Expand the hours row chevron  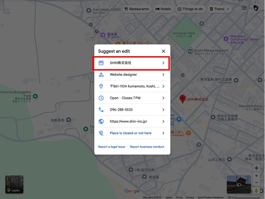coord(163,98)
